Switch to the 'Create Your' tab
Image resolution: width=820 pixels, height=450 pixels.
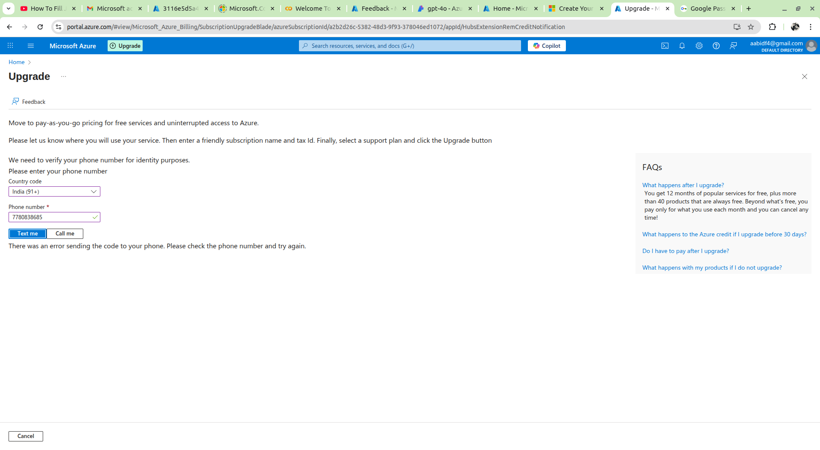(576, 9)
